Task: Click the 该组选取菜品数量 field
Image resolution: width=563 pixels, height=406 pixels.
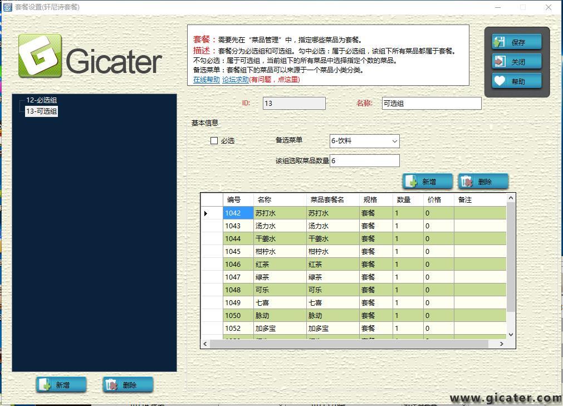Action: point(364,161)
